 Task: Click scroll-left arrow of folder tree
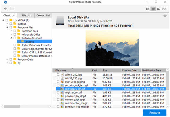click(2, 106)
